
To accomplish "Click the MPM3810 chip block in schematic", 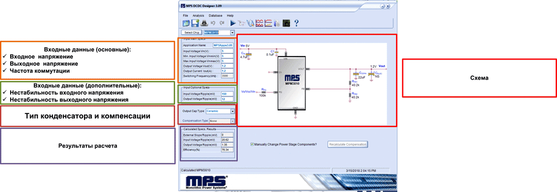I will pyautogui.click(x=291, y=83).
